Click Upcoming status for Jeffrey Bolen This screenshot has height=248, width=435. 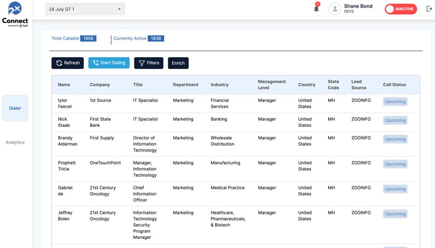click(x=395, y=214)
